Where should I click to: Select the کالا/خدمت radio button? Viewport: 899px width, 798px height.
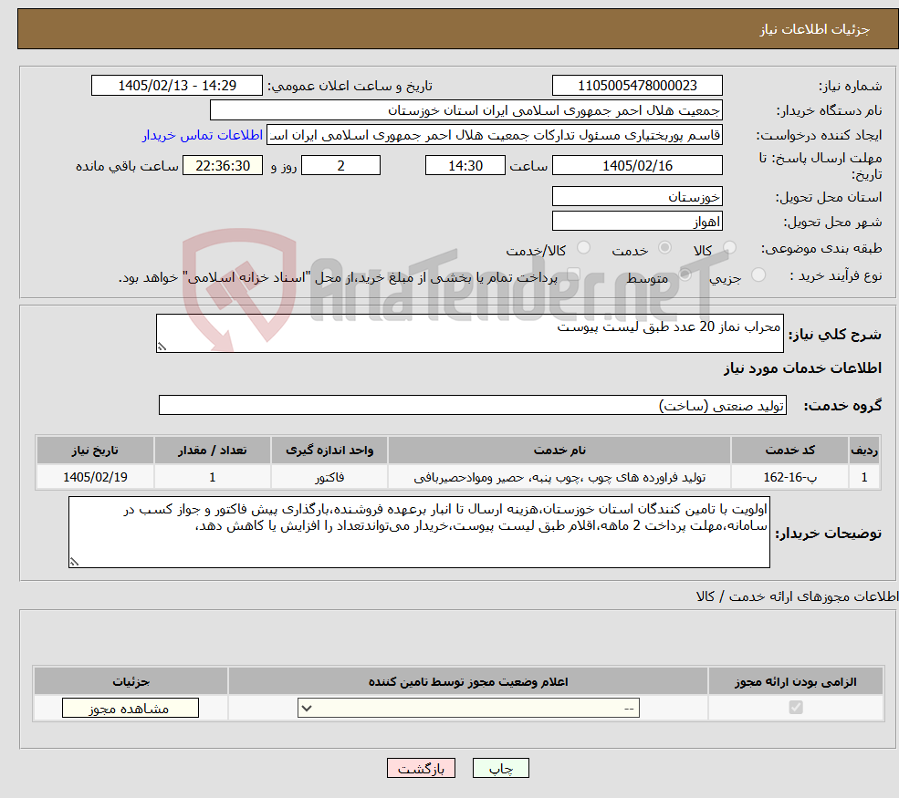pos(583,247)
